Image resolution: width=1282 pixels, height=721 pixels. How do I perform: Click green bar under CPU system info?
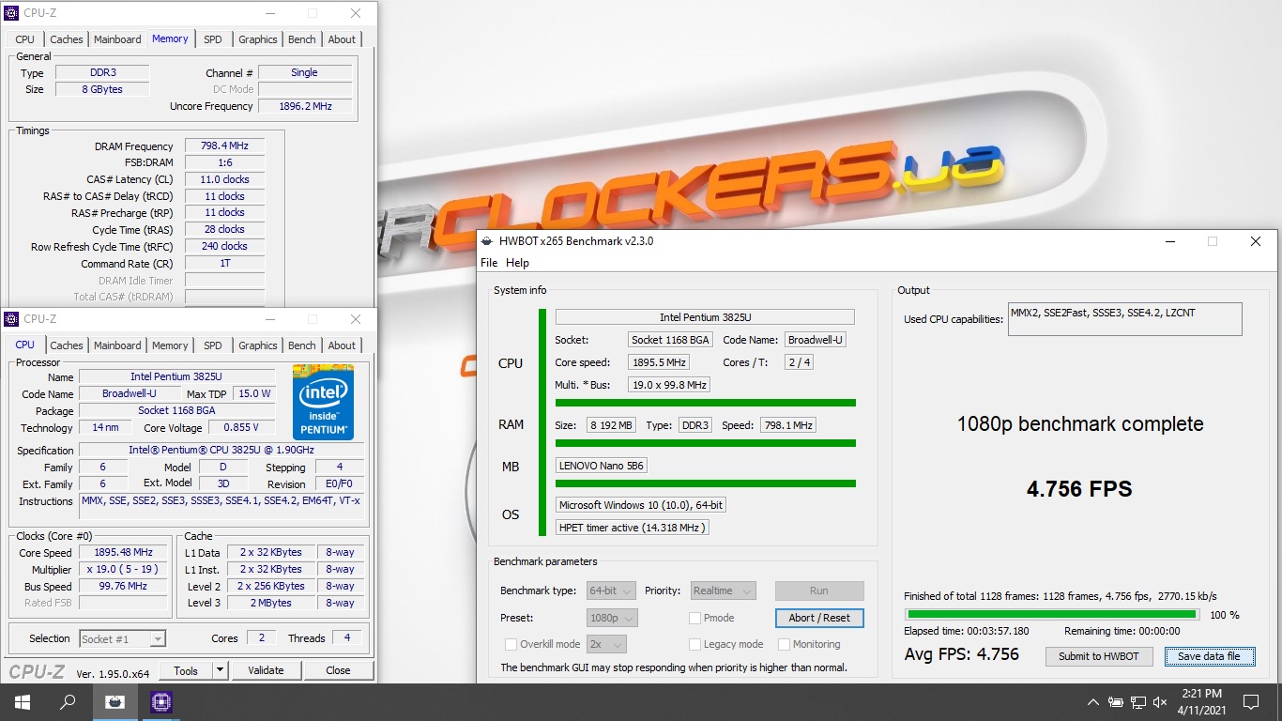coord(706,403)
